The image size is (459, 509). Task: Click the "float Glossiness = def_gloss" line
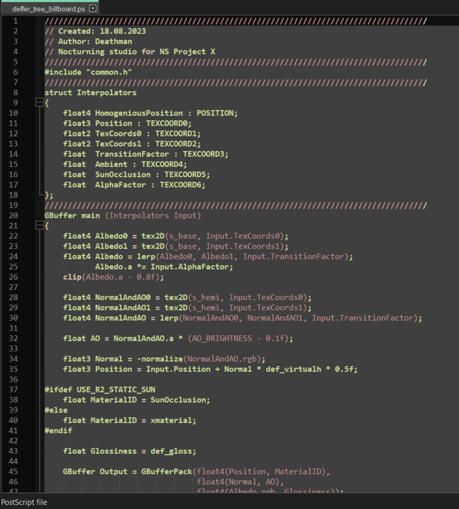[x=129, y=451]
